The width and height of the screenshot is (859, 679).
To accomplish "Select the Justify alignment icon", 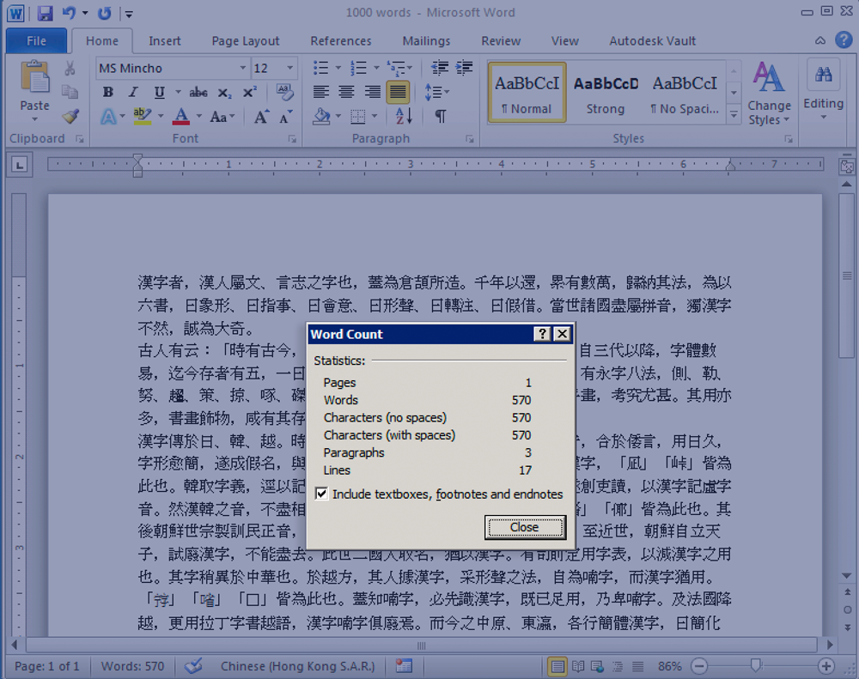I will tap(398, 92).
